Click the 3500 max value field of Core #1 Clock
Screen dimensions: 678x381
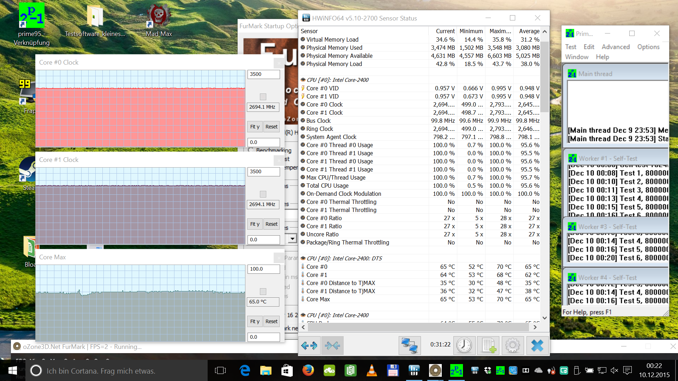(x=263, y=171)
